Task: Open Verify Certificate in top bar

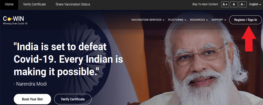Action: click(x=34, y=4)
